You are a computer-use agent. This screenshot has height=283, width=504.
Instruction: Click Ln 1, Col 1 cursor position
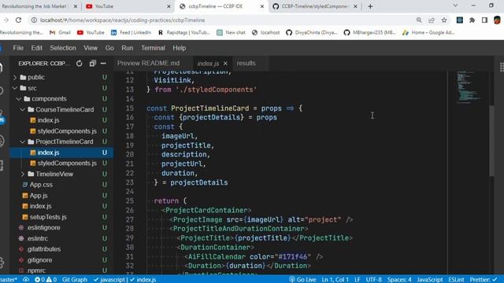(335, 280)
